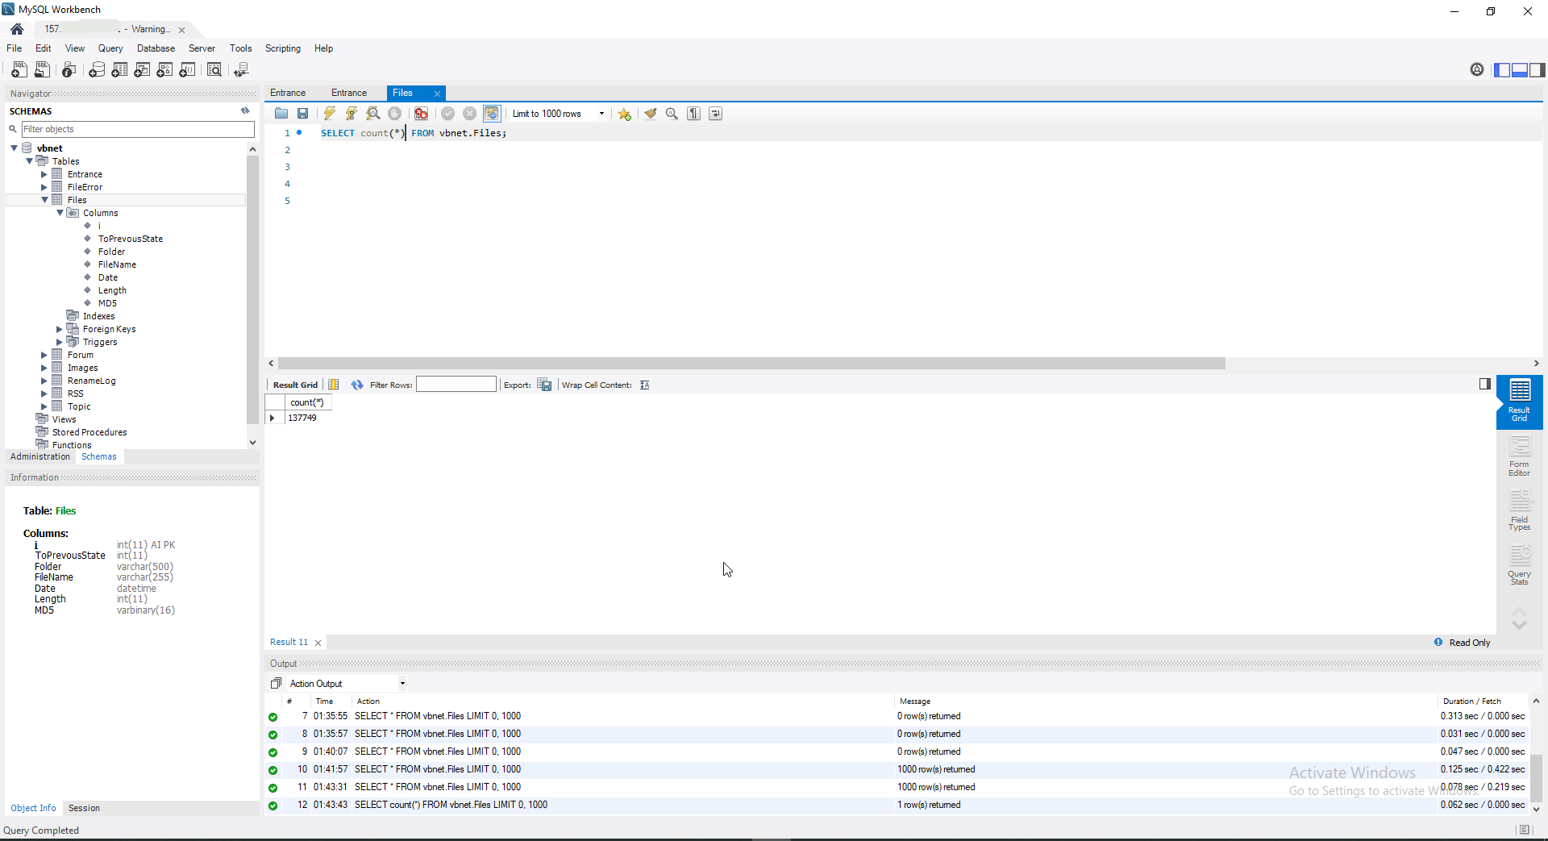Expand the FileError table node
Screen dimensions: 1548x841
coord(44,187)
